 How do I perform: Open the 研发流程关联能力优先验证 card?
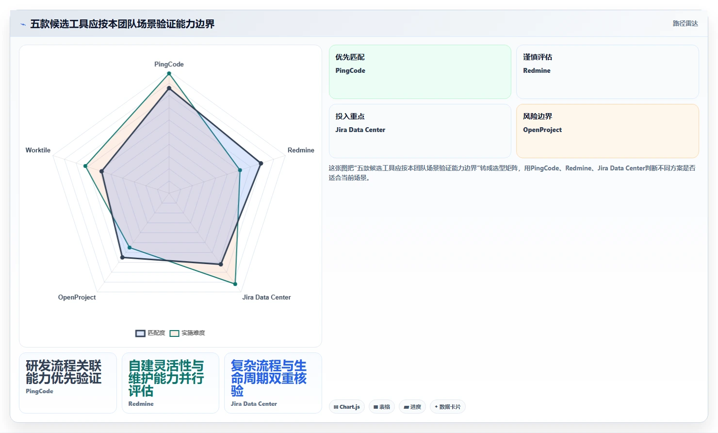pos(68,383)
